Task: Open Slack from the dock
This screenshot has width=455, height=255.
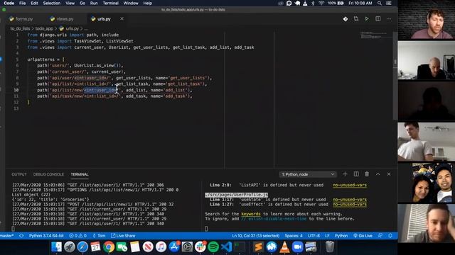Action: (200, 247)
